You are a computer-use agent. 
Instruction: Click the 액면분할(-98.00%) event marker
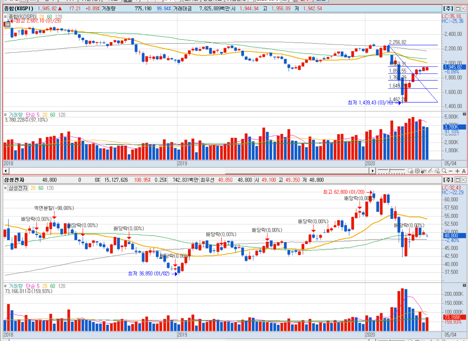tap(54, 208)
